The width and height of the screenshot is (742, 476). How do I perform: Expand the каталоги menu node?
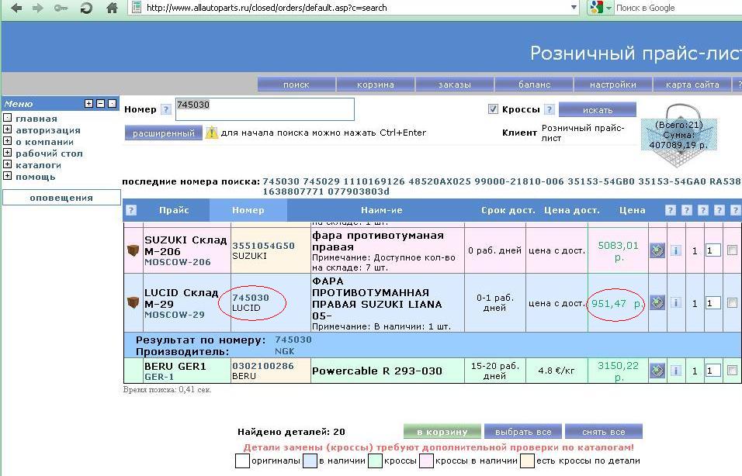8,164
